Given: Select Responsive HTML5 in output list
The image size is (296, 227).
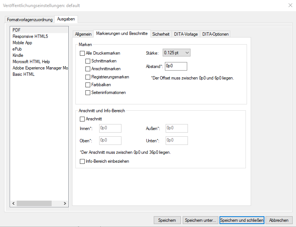Looking at the screenshot, I should pyautogui.click(x=30, y=36).
